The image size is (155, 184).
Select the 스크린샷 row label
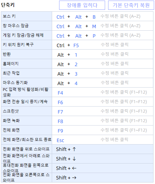[11, 111]
